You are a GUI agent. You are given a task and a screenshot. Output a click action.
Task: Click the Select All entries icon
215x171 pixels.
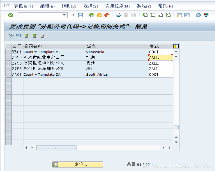[x=27, y=36]
